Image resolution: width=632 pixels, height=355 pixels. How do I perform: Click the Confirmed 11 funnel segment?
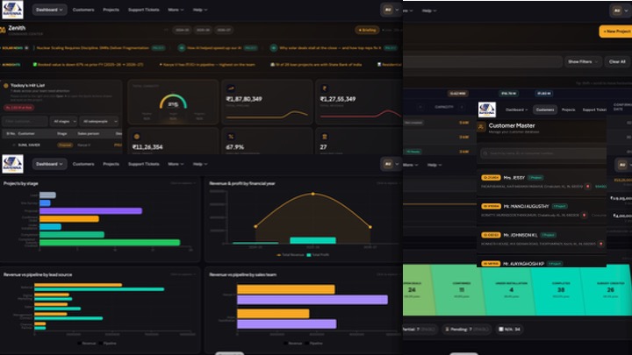click(x=462, y=289)
